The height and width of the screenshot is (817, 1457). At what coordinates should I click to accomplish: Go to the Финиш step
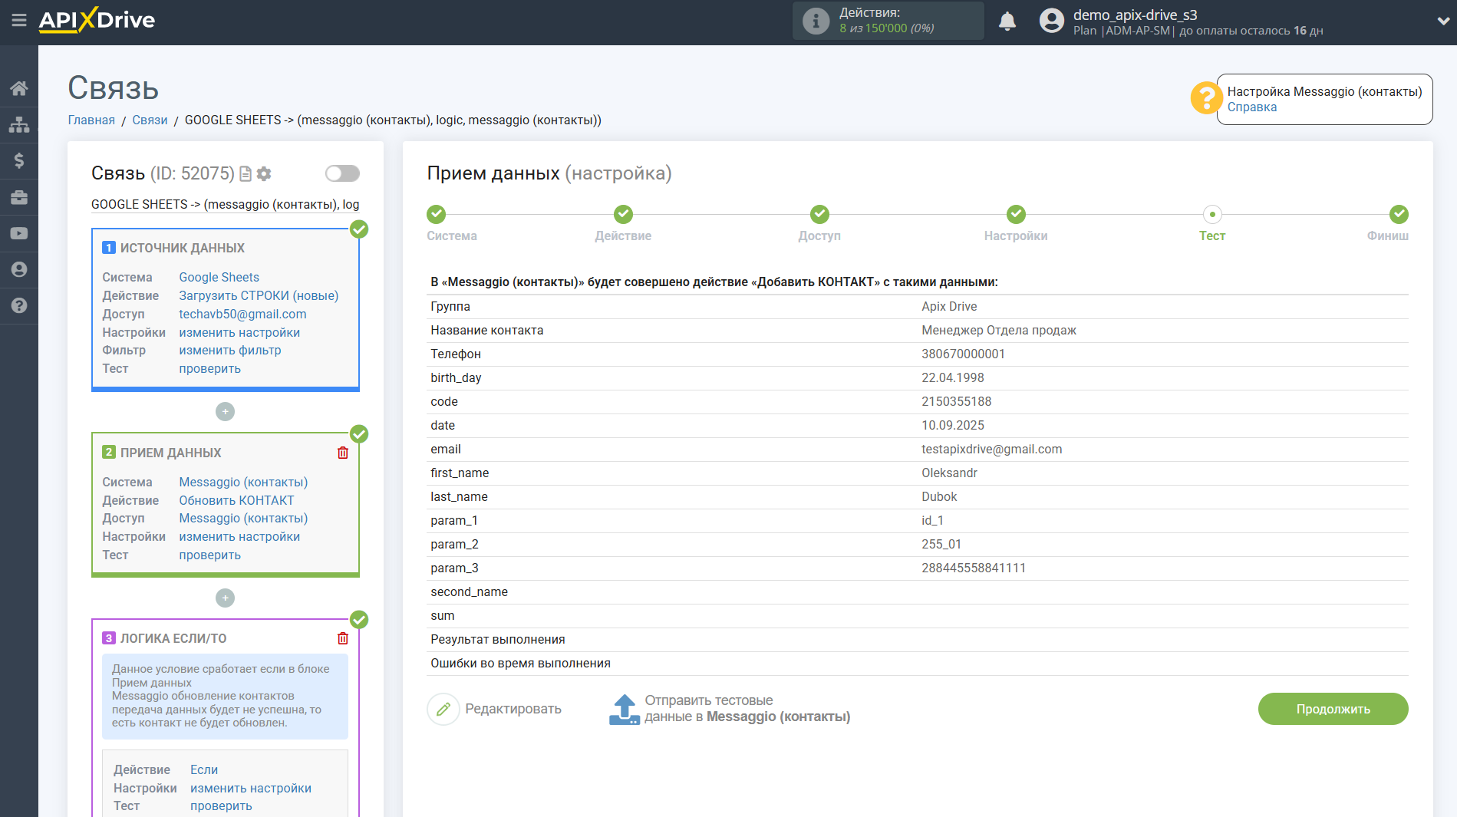tap(1398, 215)
